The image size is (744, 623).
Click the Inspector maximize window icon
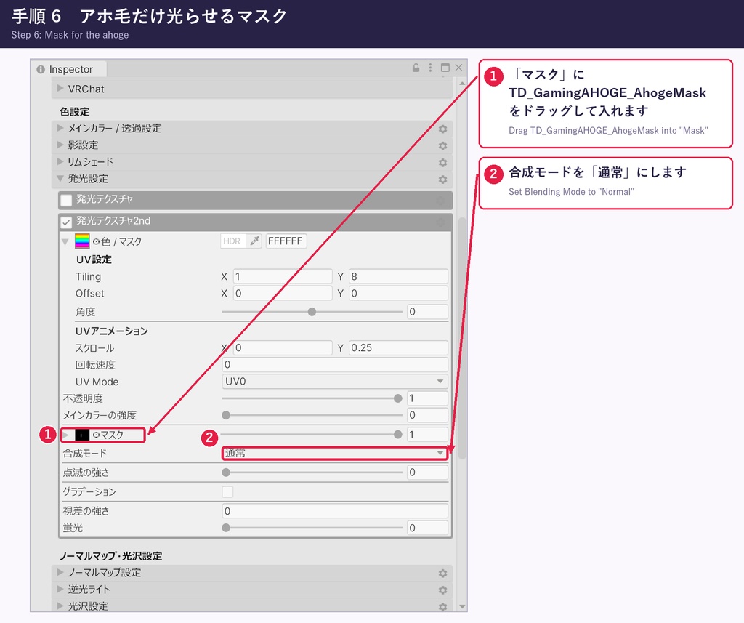[445, 68]
